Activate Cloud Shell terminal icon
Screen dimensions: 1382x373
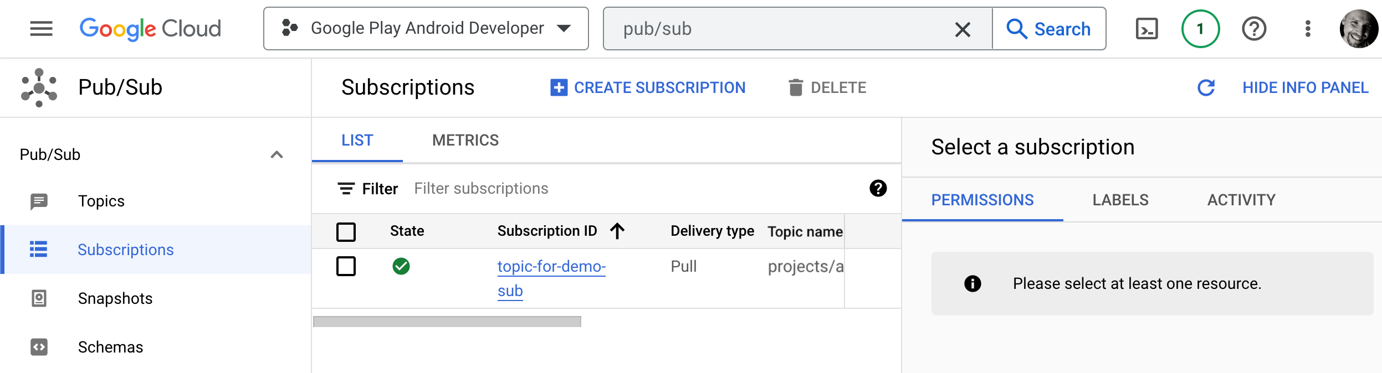tap(1146, 29)
